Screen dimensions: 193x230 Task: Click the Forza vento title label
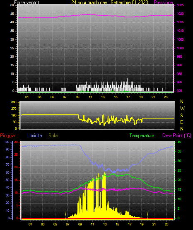click(27, 2)
